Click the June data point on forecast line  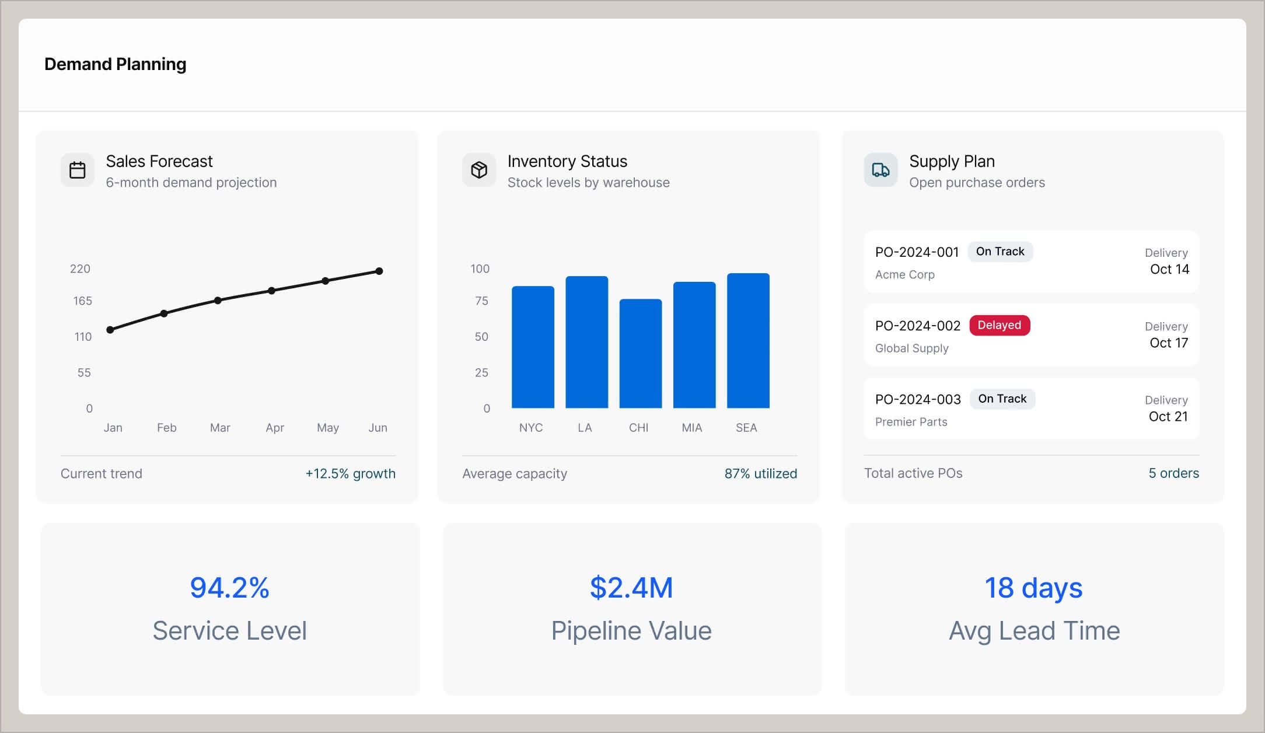379,270
